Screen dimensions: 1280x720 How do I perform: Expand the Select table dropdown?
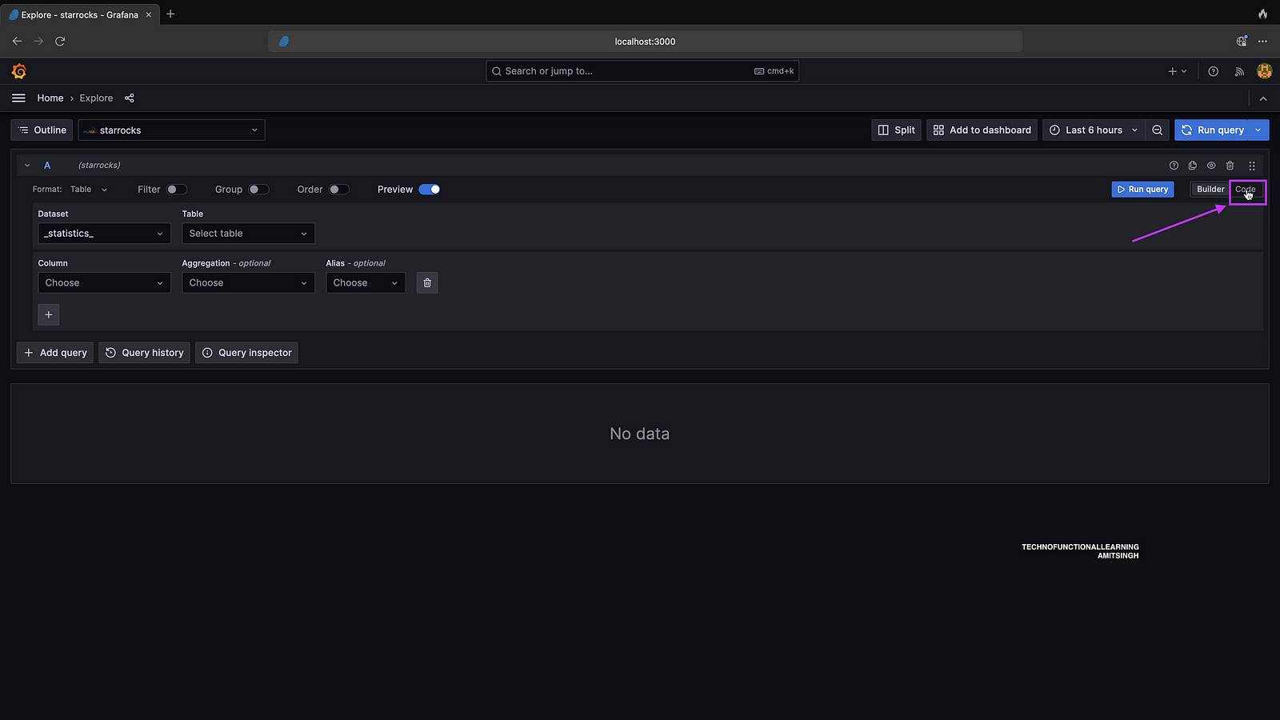point(248,234)
